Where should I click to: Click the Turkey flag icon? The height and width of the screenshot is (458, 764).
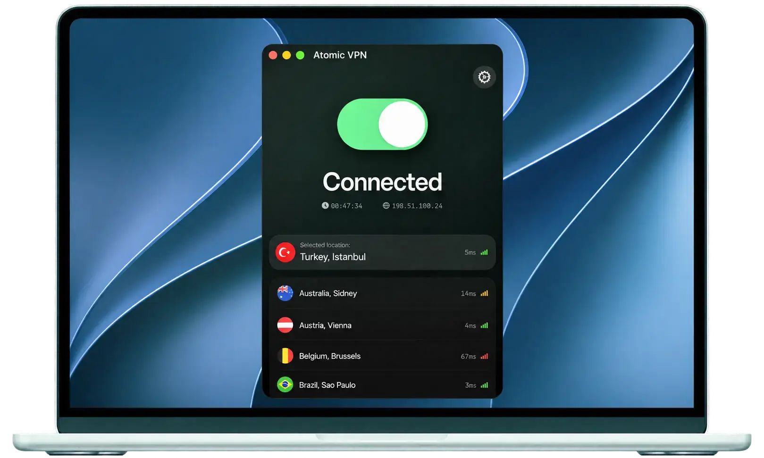[285, 252]
